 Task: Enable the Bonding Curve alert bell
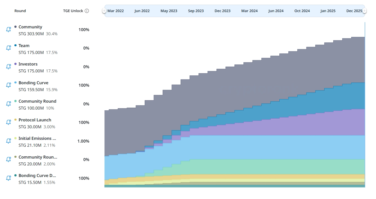(x=8, y=85)
